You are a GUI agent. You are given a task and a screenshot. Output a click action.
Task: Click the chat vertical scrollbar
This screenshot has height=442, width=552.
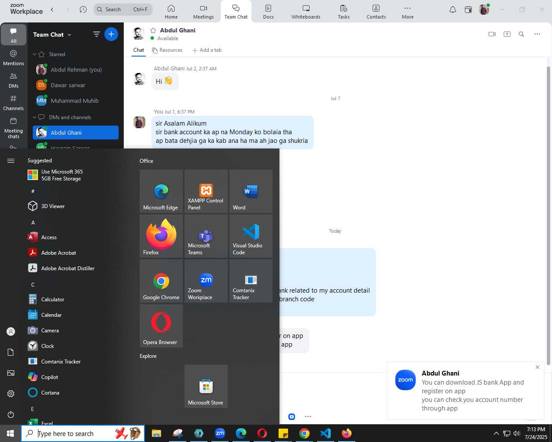(549, 216)
